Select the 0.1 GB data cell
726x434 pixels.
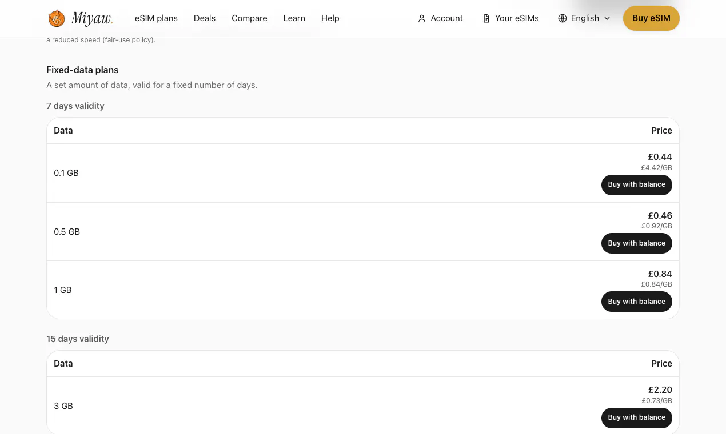[66, 173]
